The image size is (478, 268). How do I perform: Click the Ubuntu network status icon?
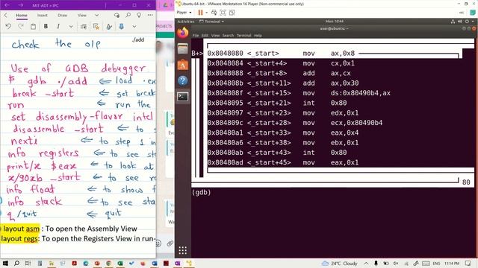[453, 22]
